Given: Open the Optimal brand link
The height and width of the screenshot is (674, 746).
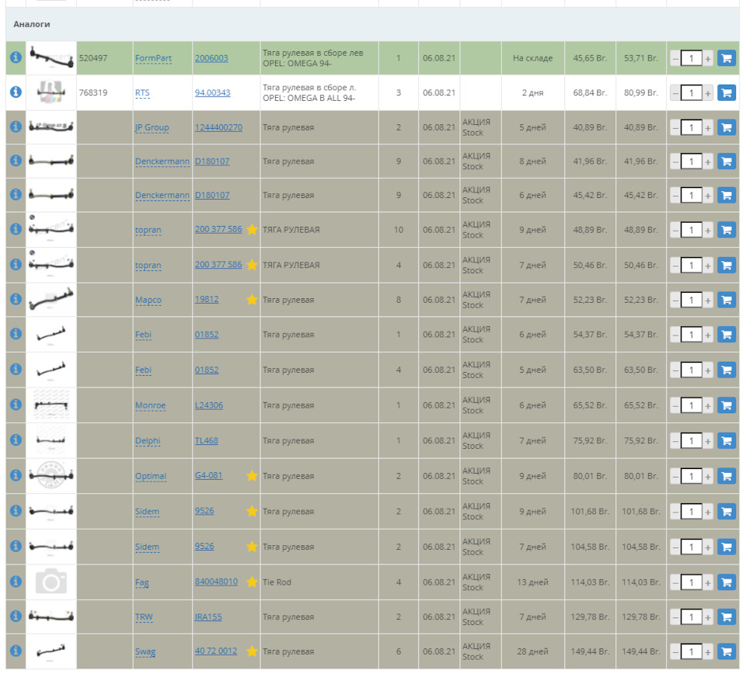Looking at the screenshot, I should (150, 476).
